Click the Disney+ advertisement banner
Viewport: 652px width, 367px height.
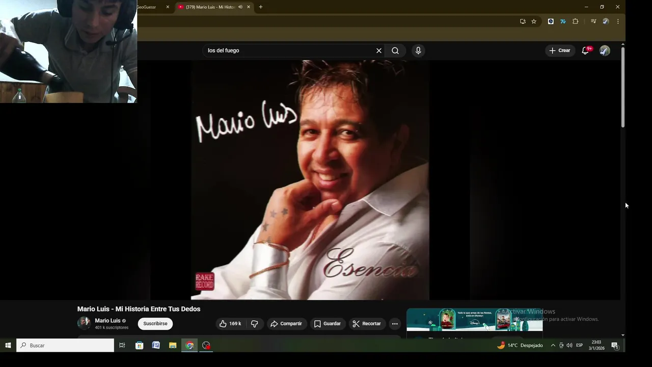coord(474,320)
